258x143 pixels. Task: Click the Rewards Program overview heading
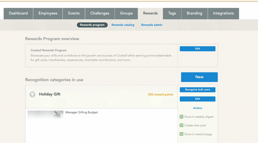pos(52,39)
